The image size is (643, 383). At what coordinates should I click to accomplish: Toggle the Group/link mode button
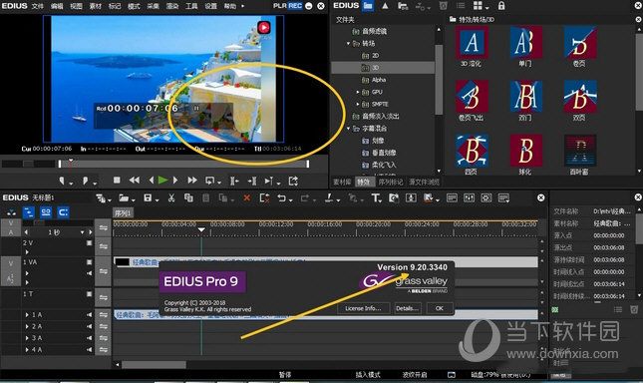(46, 212)
